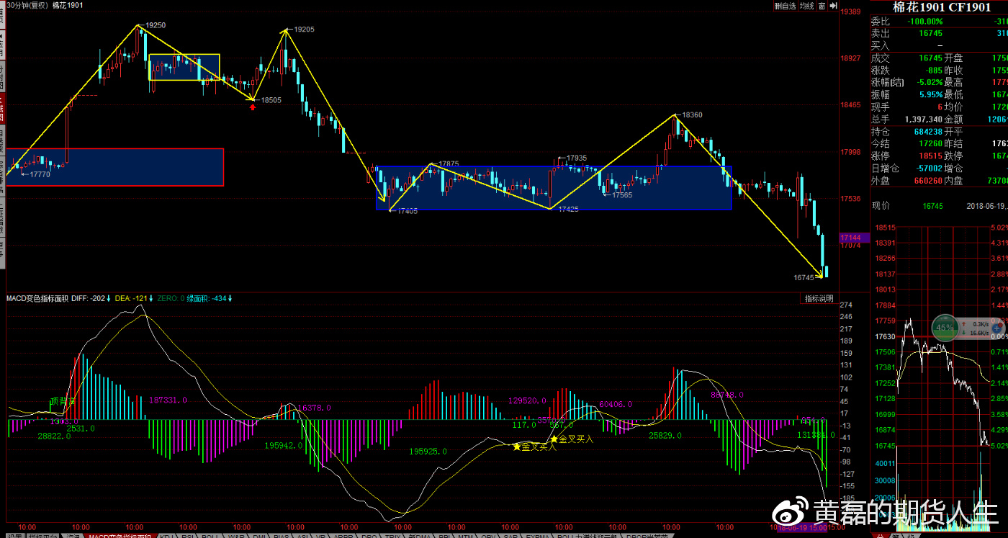Viewport: 1008px width, 538px height.
Task: Click the 棉花1901 CF1901 quote panel header
Action: click(x=940, y=7)
